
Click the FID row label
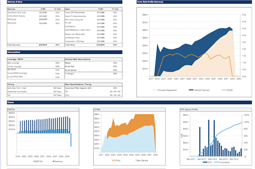point(66,92)
